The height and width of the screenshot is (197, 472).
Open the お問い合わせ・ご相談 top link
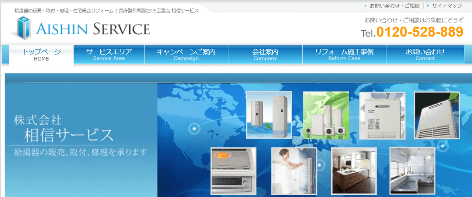(395, 6)
